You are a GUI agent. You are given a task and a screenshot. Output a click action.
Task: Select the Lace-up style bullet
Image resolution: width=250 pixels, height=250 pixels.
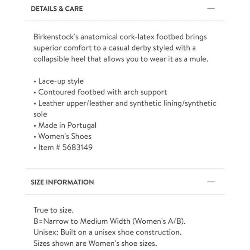[x=59, y=81]
